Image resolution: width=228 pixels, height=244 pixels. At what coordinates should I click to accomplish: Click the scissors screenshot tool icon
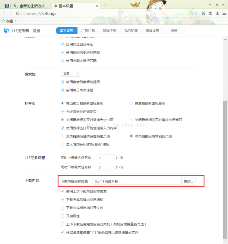(x=203, y=13)
